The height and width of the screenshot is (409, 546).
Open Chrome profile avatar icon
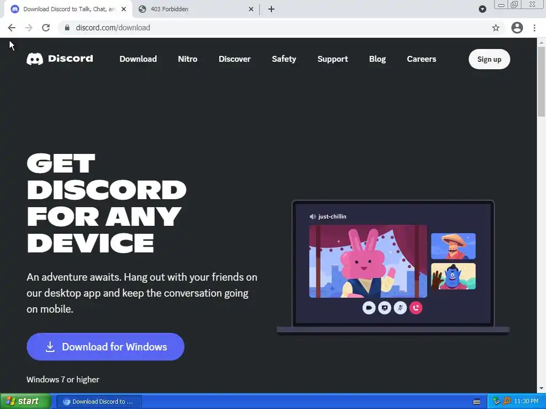coord(517,28)
